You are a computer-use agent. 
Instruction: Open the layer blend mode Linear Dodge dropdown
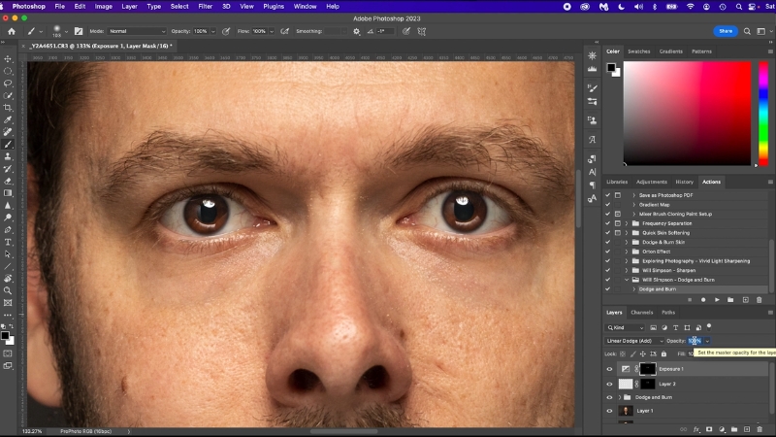[634, 341]
